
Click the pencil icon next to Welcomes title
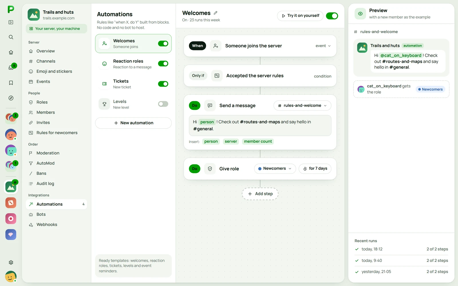pos(216,13)
